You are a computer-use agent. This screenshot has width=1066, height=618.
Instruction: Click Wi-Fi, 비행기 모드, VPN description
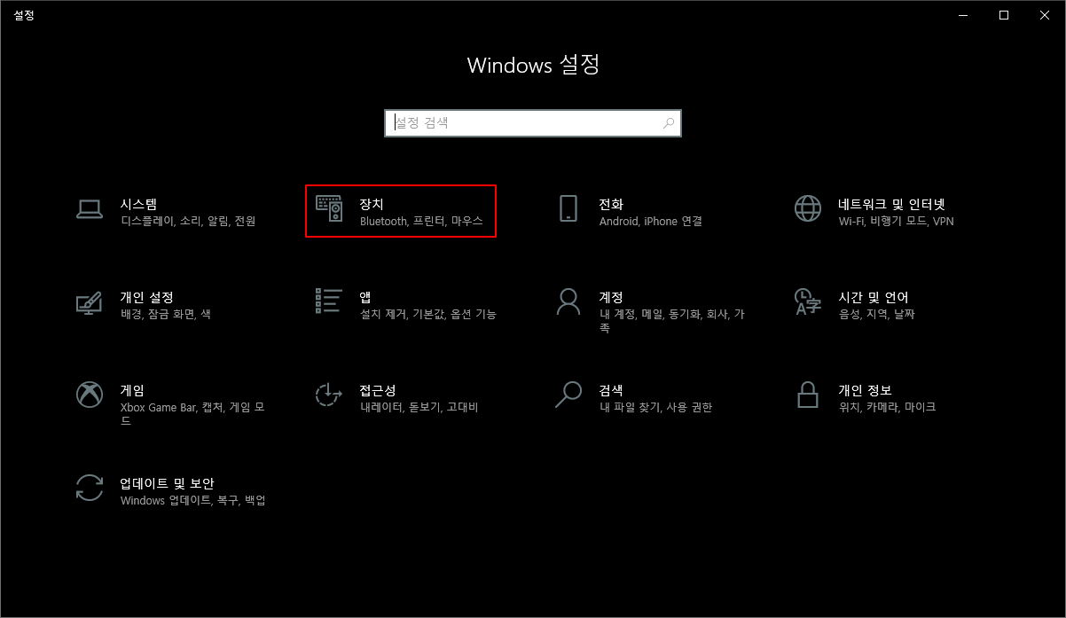(x=897, y=222)
